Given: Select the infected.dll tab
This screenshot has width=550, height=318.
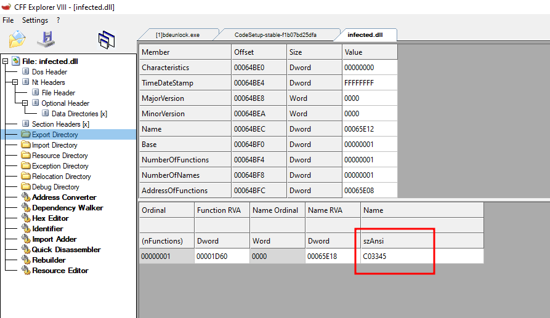Looking at the screenshot, I should tap(365, 35).
